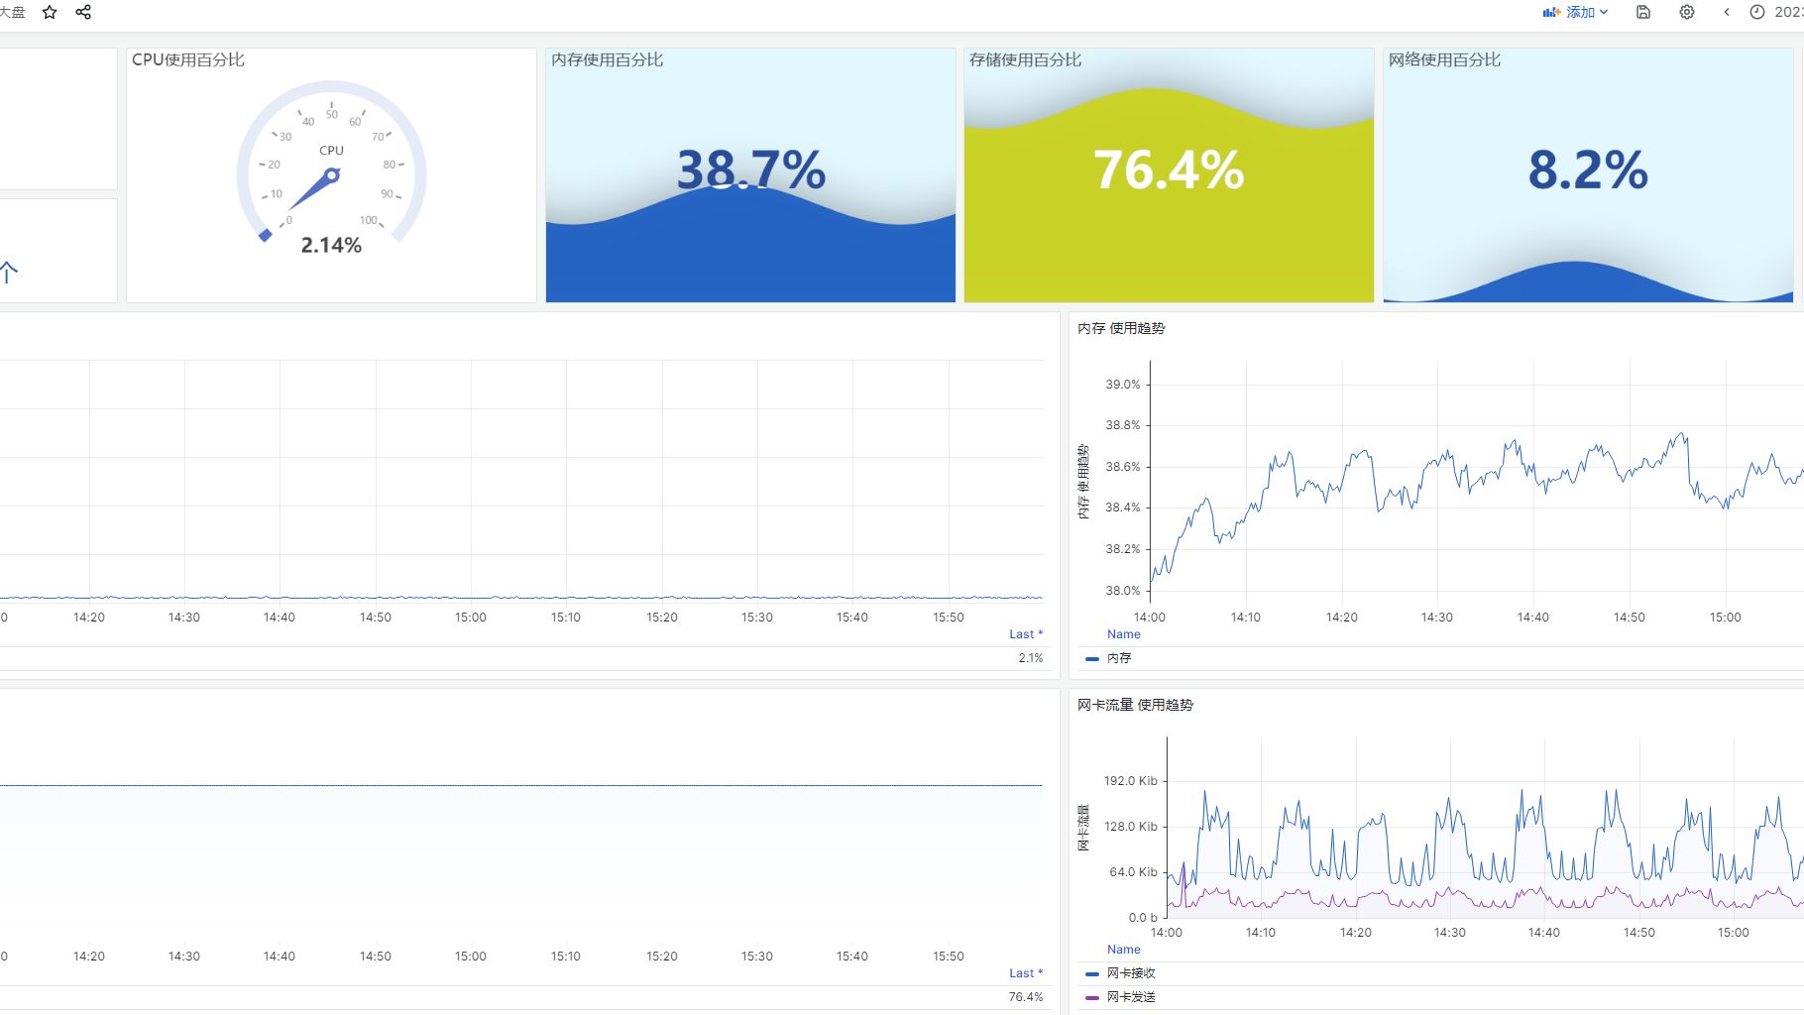Save the dashboard with disk icon

(x=1643, y=12)
